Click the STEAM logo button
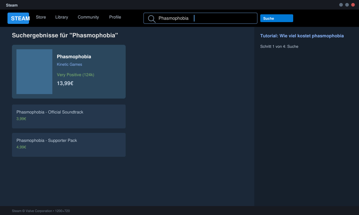Screen dimensions: 359x215 point(18,18)
